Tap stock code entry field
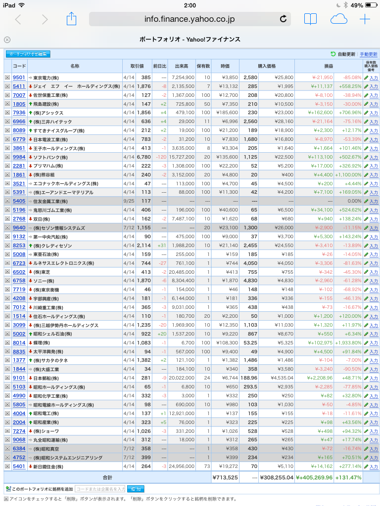 [x=100, y=489]
